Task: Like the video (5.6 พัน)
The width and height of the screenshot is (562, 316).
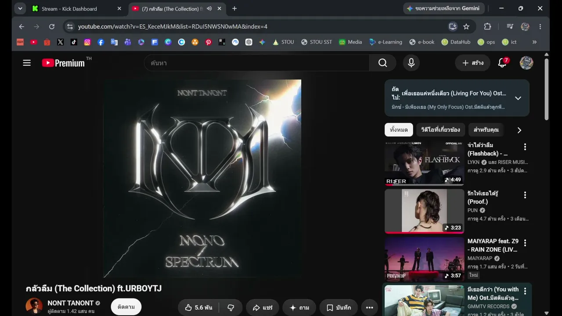Action: [x=199, y=308]
